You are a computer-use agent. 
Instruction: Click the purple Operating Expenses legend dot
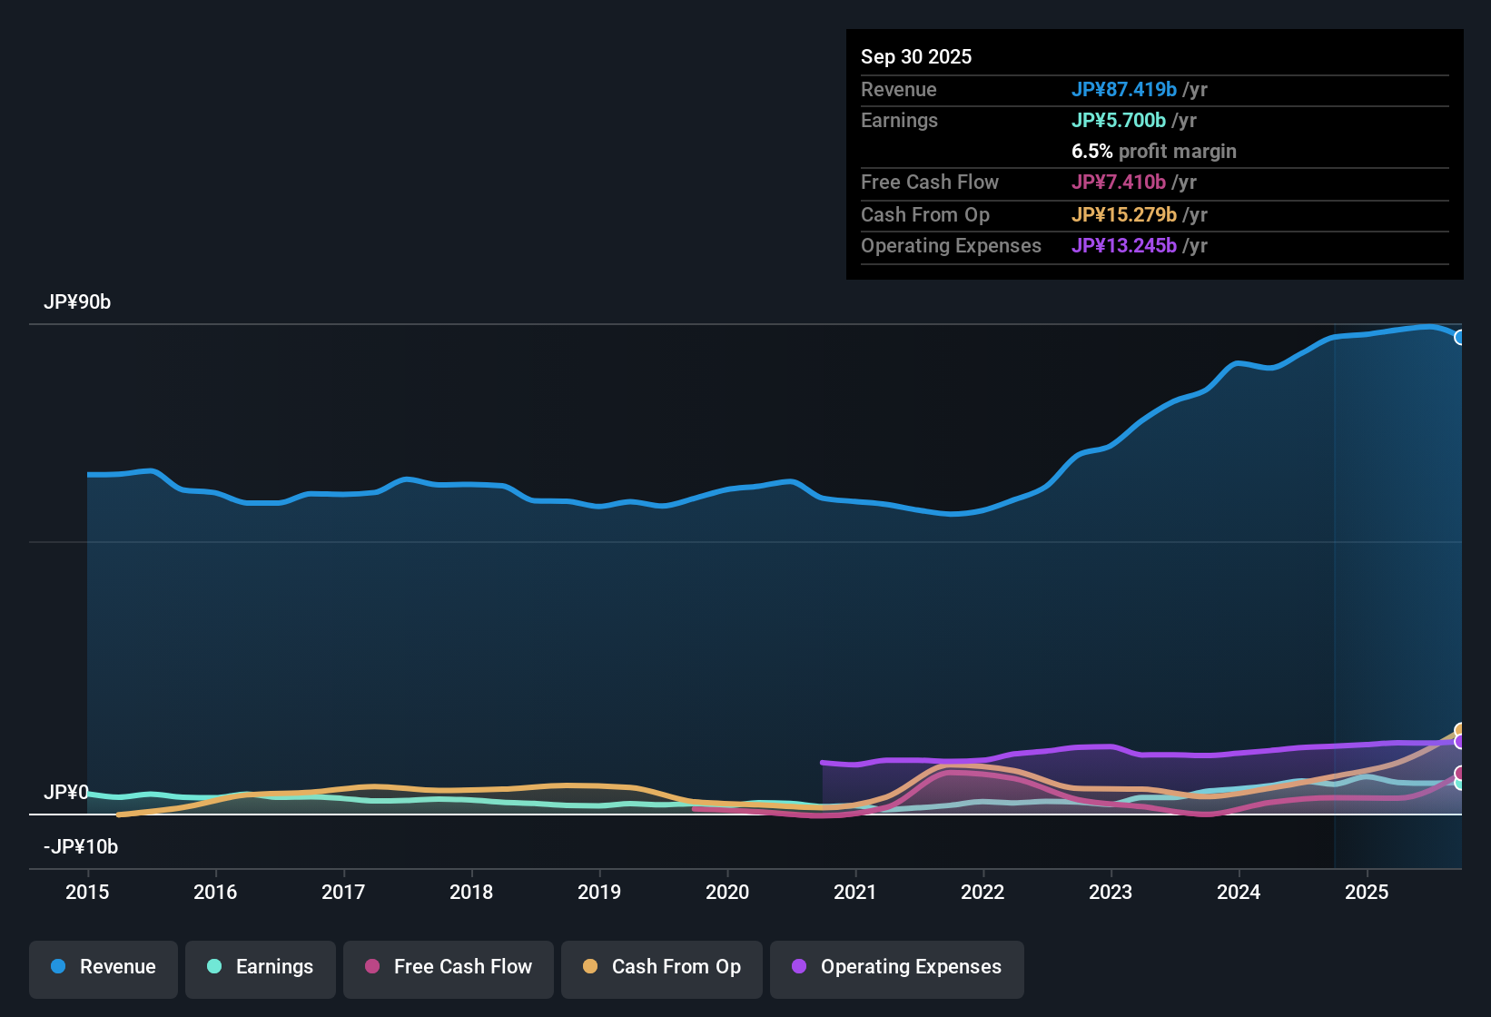click(798, 967)
